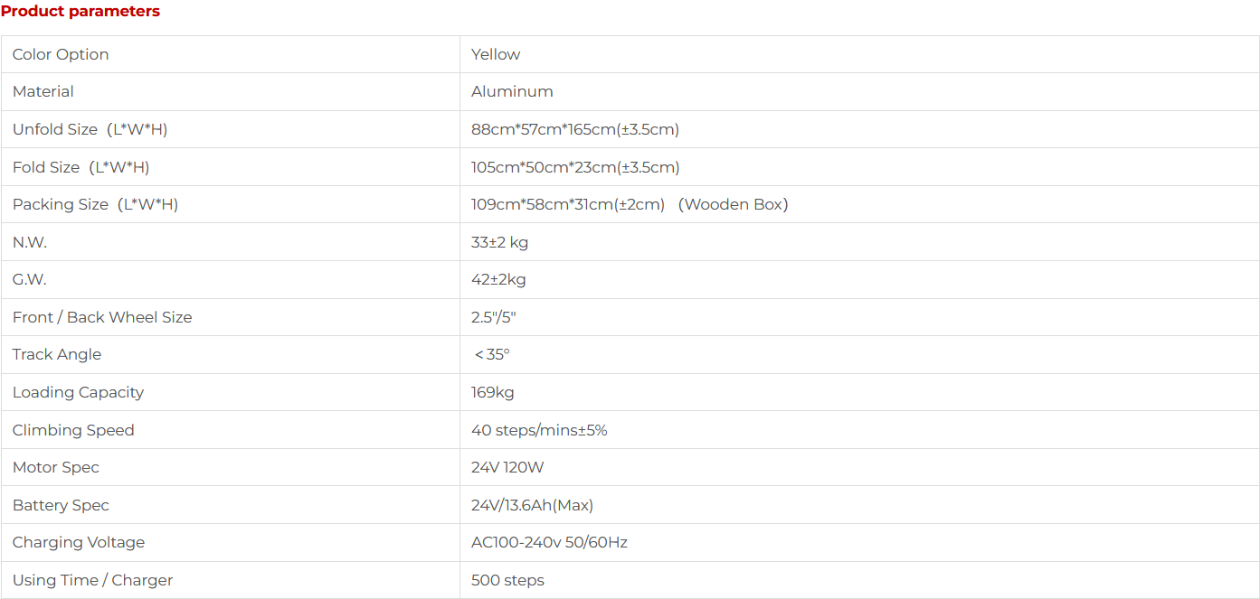Click the 105cm*50cm*23cm fold dimensions
1260x599 pixels.
click(575, 167)
